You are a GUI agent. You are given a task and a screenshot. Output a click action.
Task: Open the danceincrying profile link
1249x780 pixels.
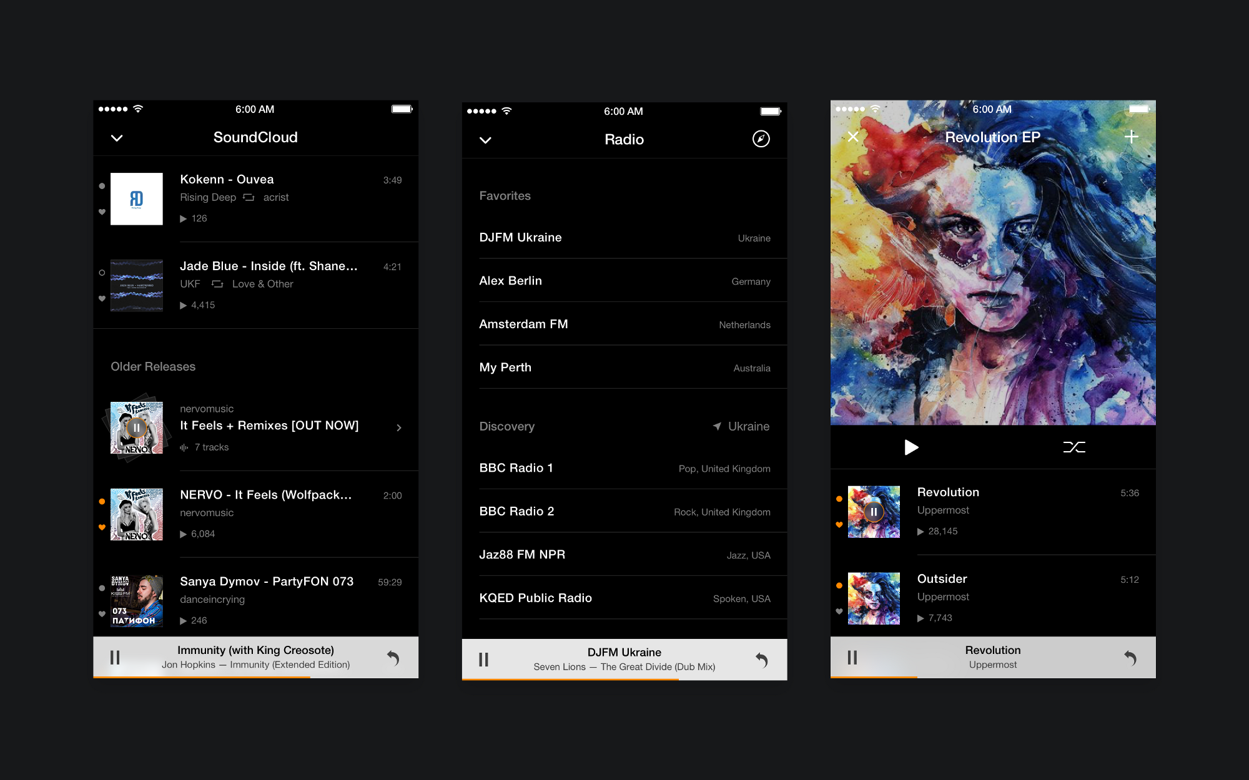click(x=212, y=600)
